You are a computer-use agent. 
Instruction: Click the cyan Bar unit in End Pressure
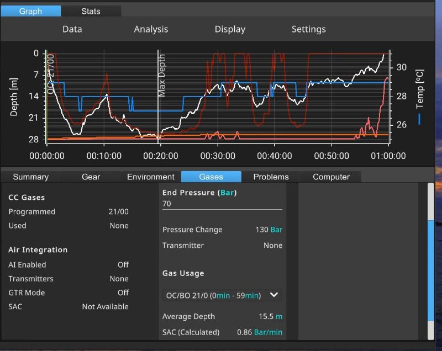(x=227, y=193)
